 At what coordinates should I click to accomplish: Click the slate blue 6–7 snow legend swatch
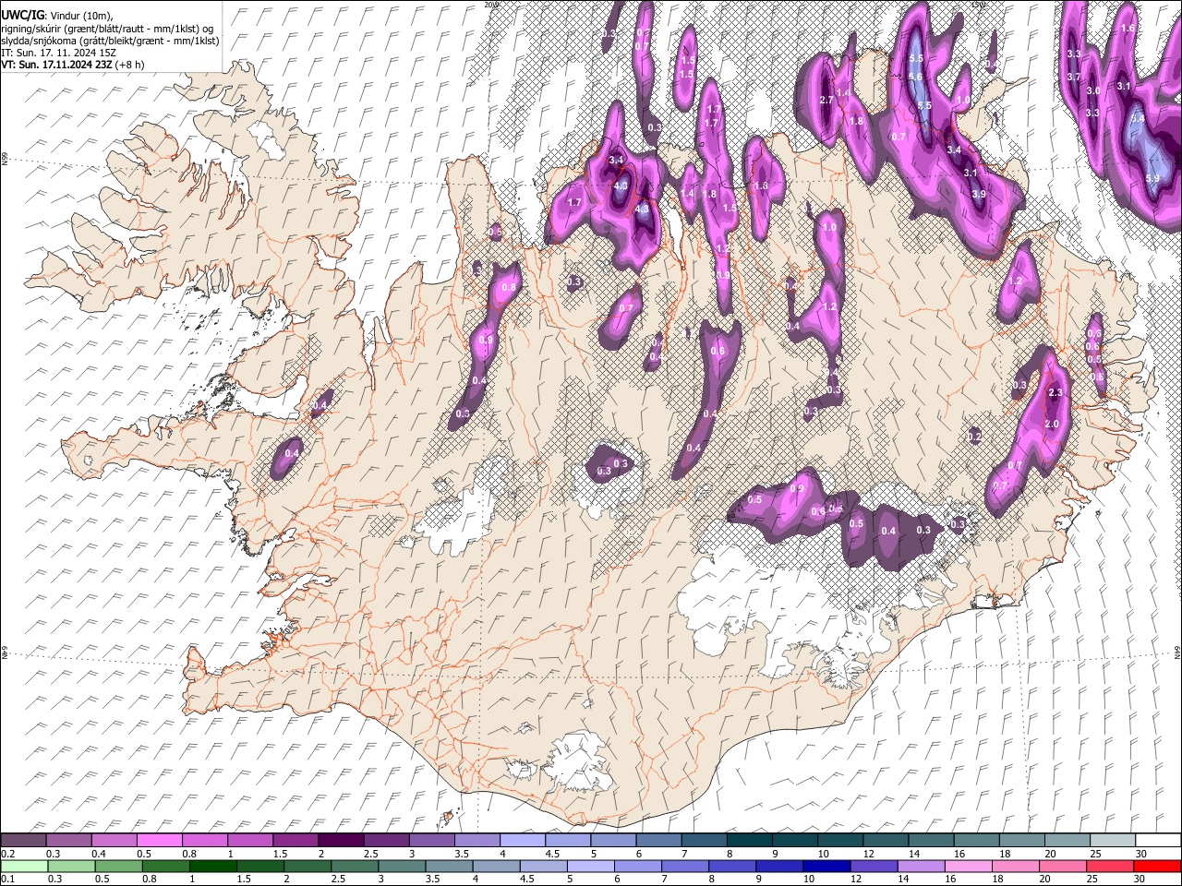click(x=657, y=841)
